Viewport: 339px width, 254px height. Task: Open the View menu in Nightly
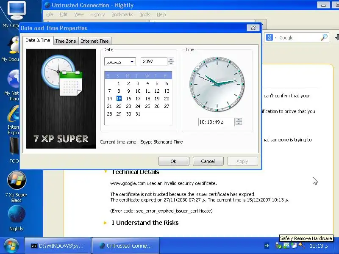tap(79, 14)
